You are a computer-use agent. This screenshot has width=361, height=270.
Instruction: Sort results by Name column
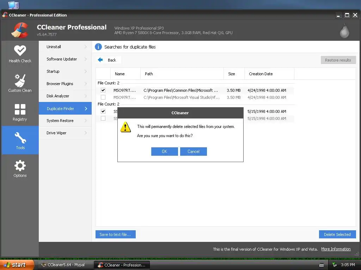click(x=126, y=74)
